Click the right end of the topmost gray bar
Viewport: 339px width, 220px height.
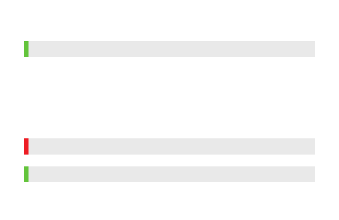(312, 49)
